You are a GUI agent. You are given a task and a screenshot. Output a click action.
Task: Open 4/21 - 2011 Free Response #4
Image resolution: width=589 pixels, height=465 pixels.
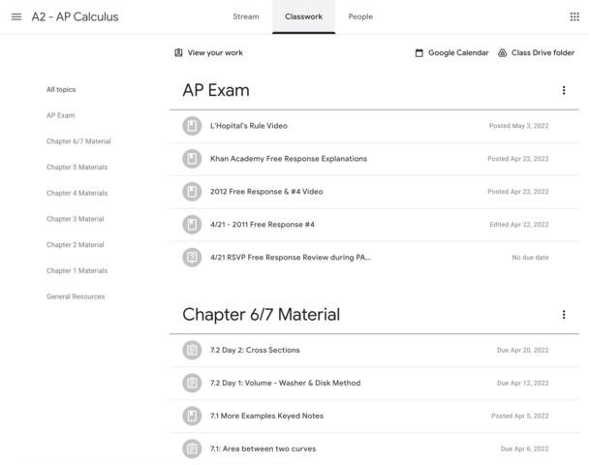click(263, 224)
